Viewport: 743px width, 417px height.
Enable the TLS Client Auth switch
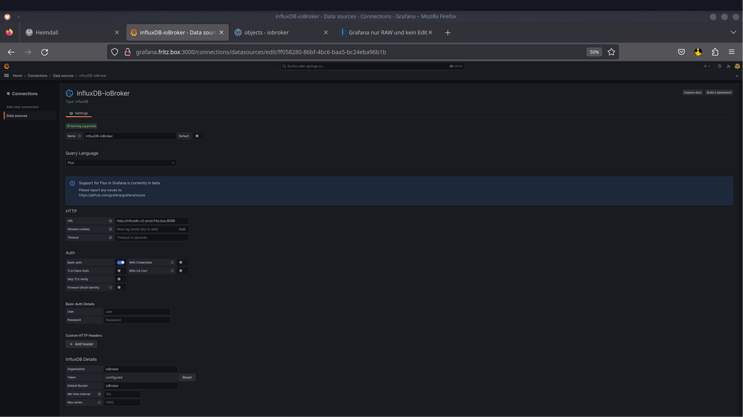(x=121, y=271)
